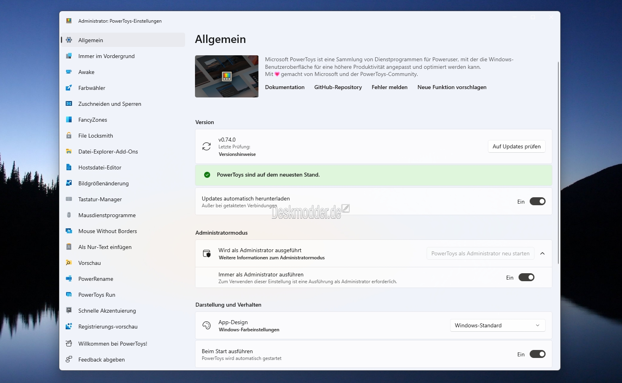This screenshot has height=383, width=622.
Task: Click the Farbwähler color picker icon
Action: (x=69, y=87)
